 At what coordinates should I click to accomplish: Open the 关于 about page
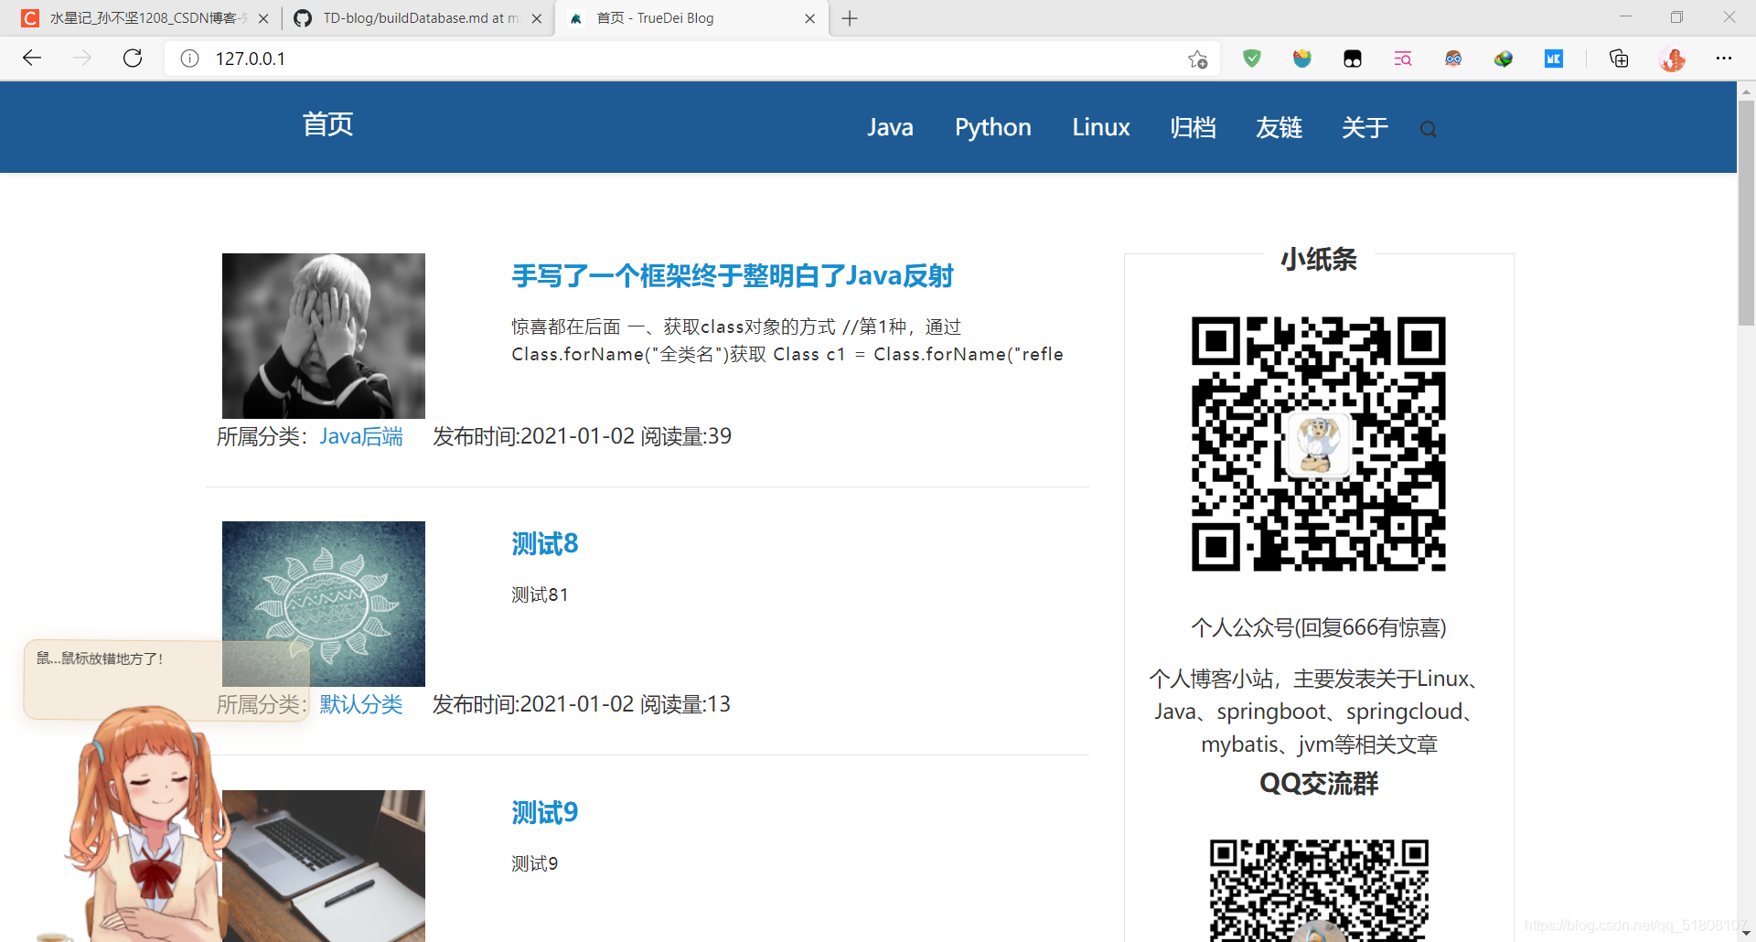[x=1365, y=127]
